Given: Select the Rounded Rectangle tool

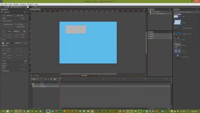Looking at the screenshot, I should pyautogui.click(x=15, y=7).
